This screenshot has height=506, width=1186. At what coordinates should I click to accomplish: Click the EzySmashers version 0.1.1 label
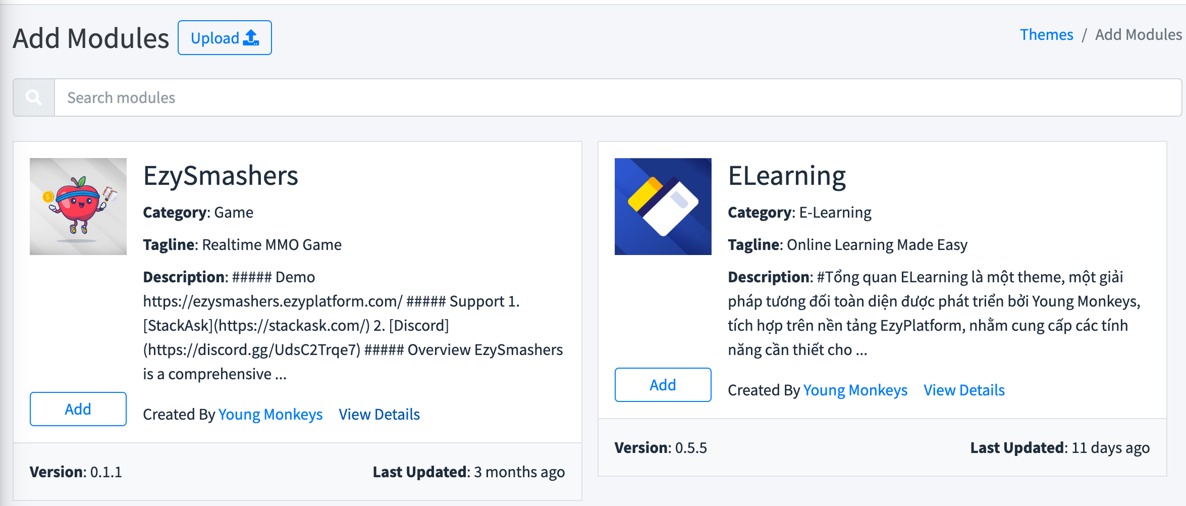pos(76,472)
